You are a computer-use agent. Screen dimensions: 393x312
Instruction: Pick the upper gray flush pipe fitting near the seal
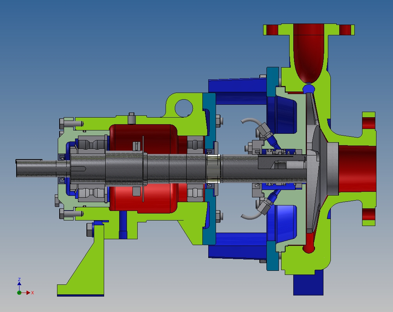point(265,130)
